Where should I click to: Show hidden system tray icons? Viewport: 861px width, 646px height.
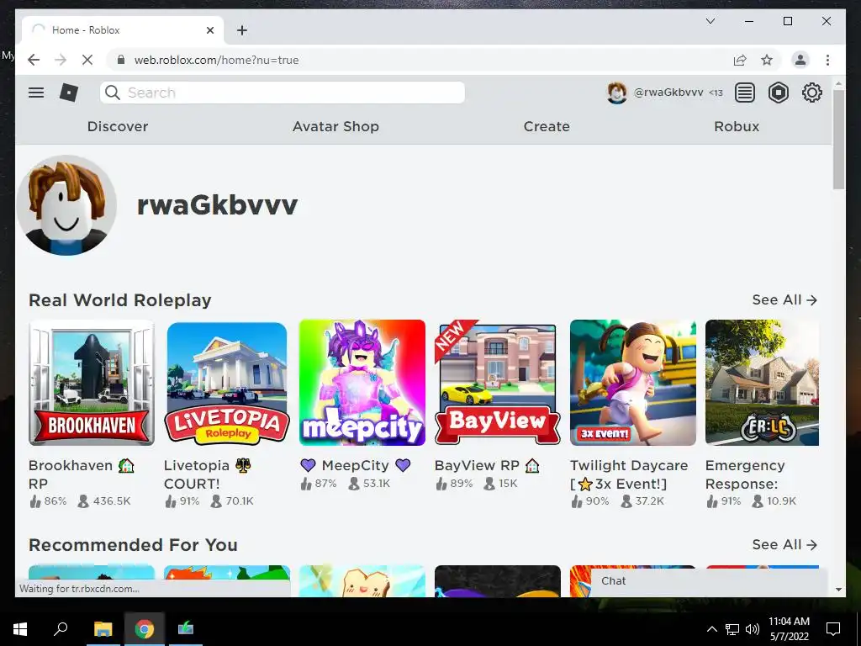click(711, 629)
